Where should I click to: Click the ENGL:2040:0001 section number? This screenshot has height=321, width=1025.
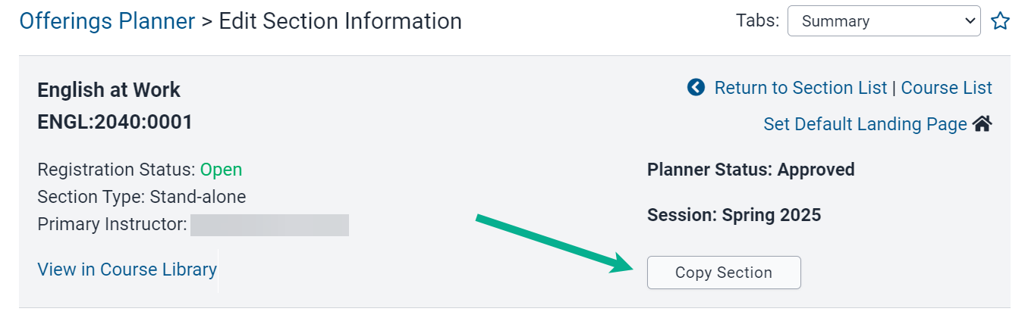click(115, 121)
